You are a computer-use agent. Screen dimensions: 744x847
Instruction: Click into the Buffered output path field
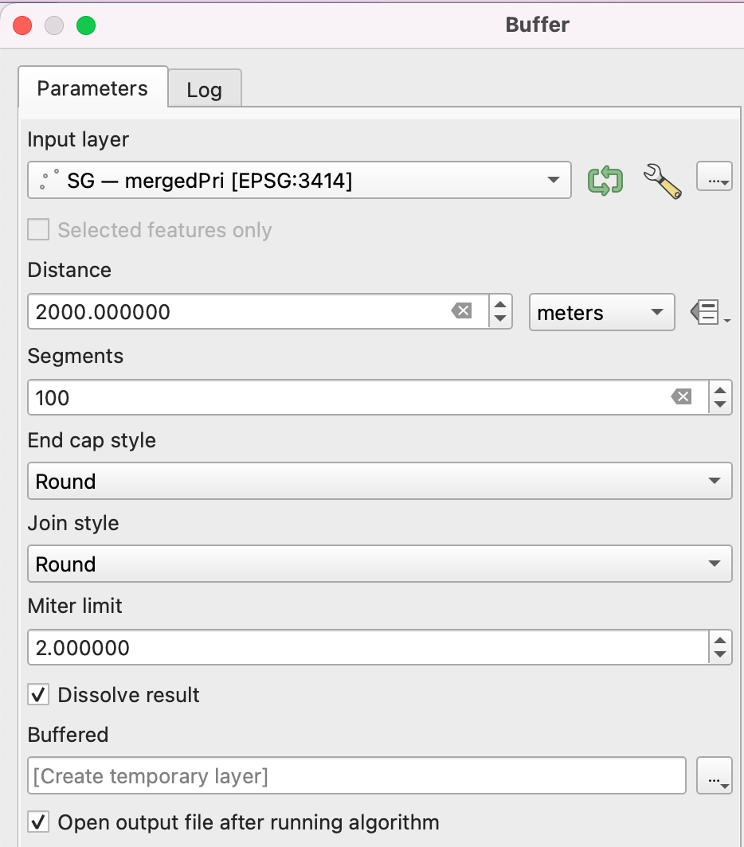pyautogui.click(x=356, y=776)
